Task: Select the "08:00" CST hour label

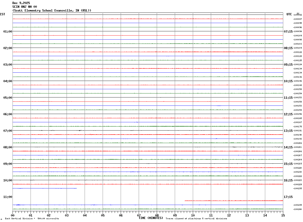Action: click(x=8, y=147)
